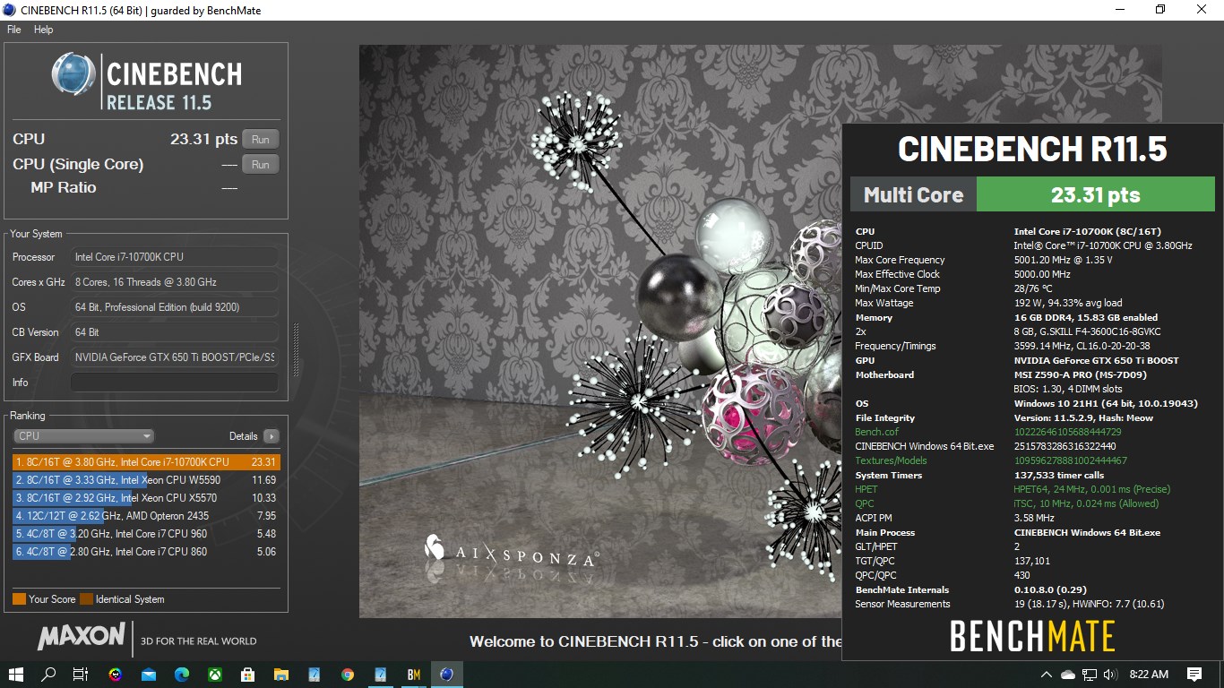Run the CPU (Single Core) benchmark
Viewport: 1224px width, 688px height.
[261, 164]
